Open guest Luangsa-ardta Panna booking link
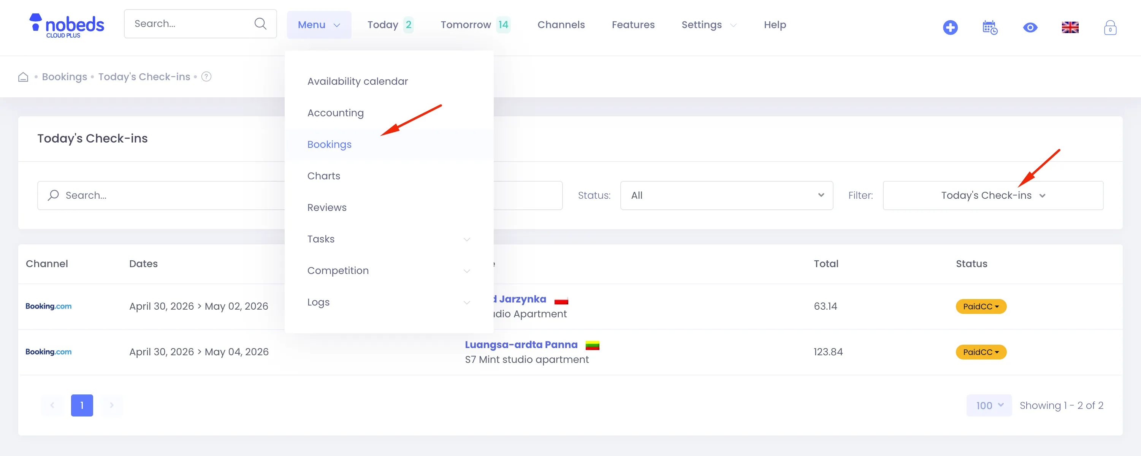 [x=521, y=345]
